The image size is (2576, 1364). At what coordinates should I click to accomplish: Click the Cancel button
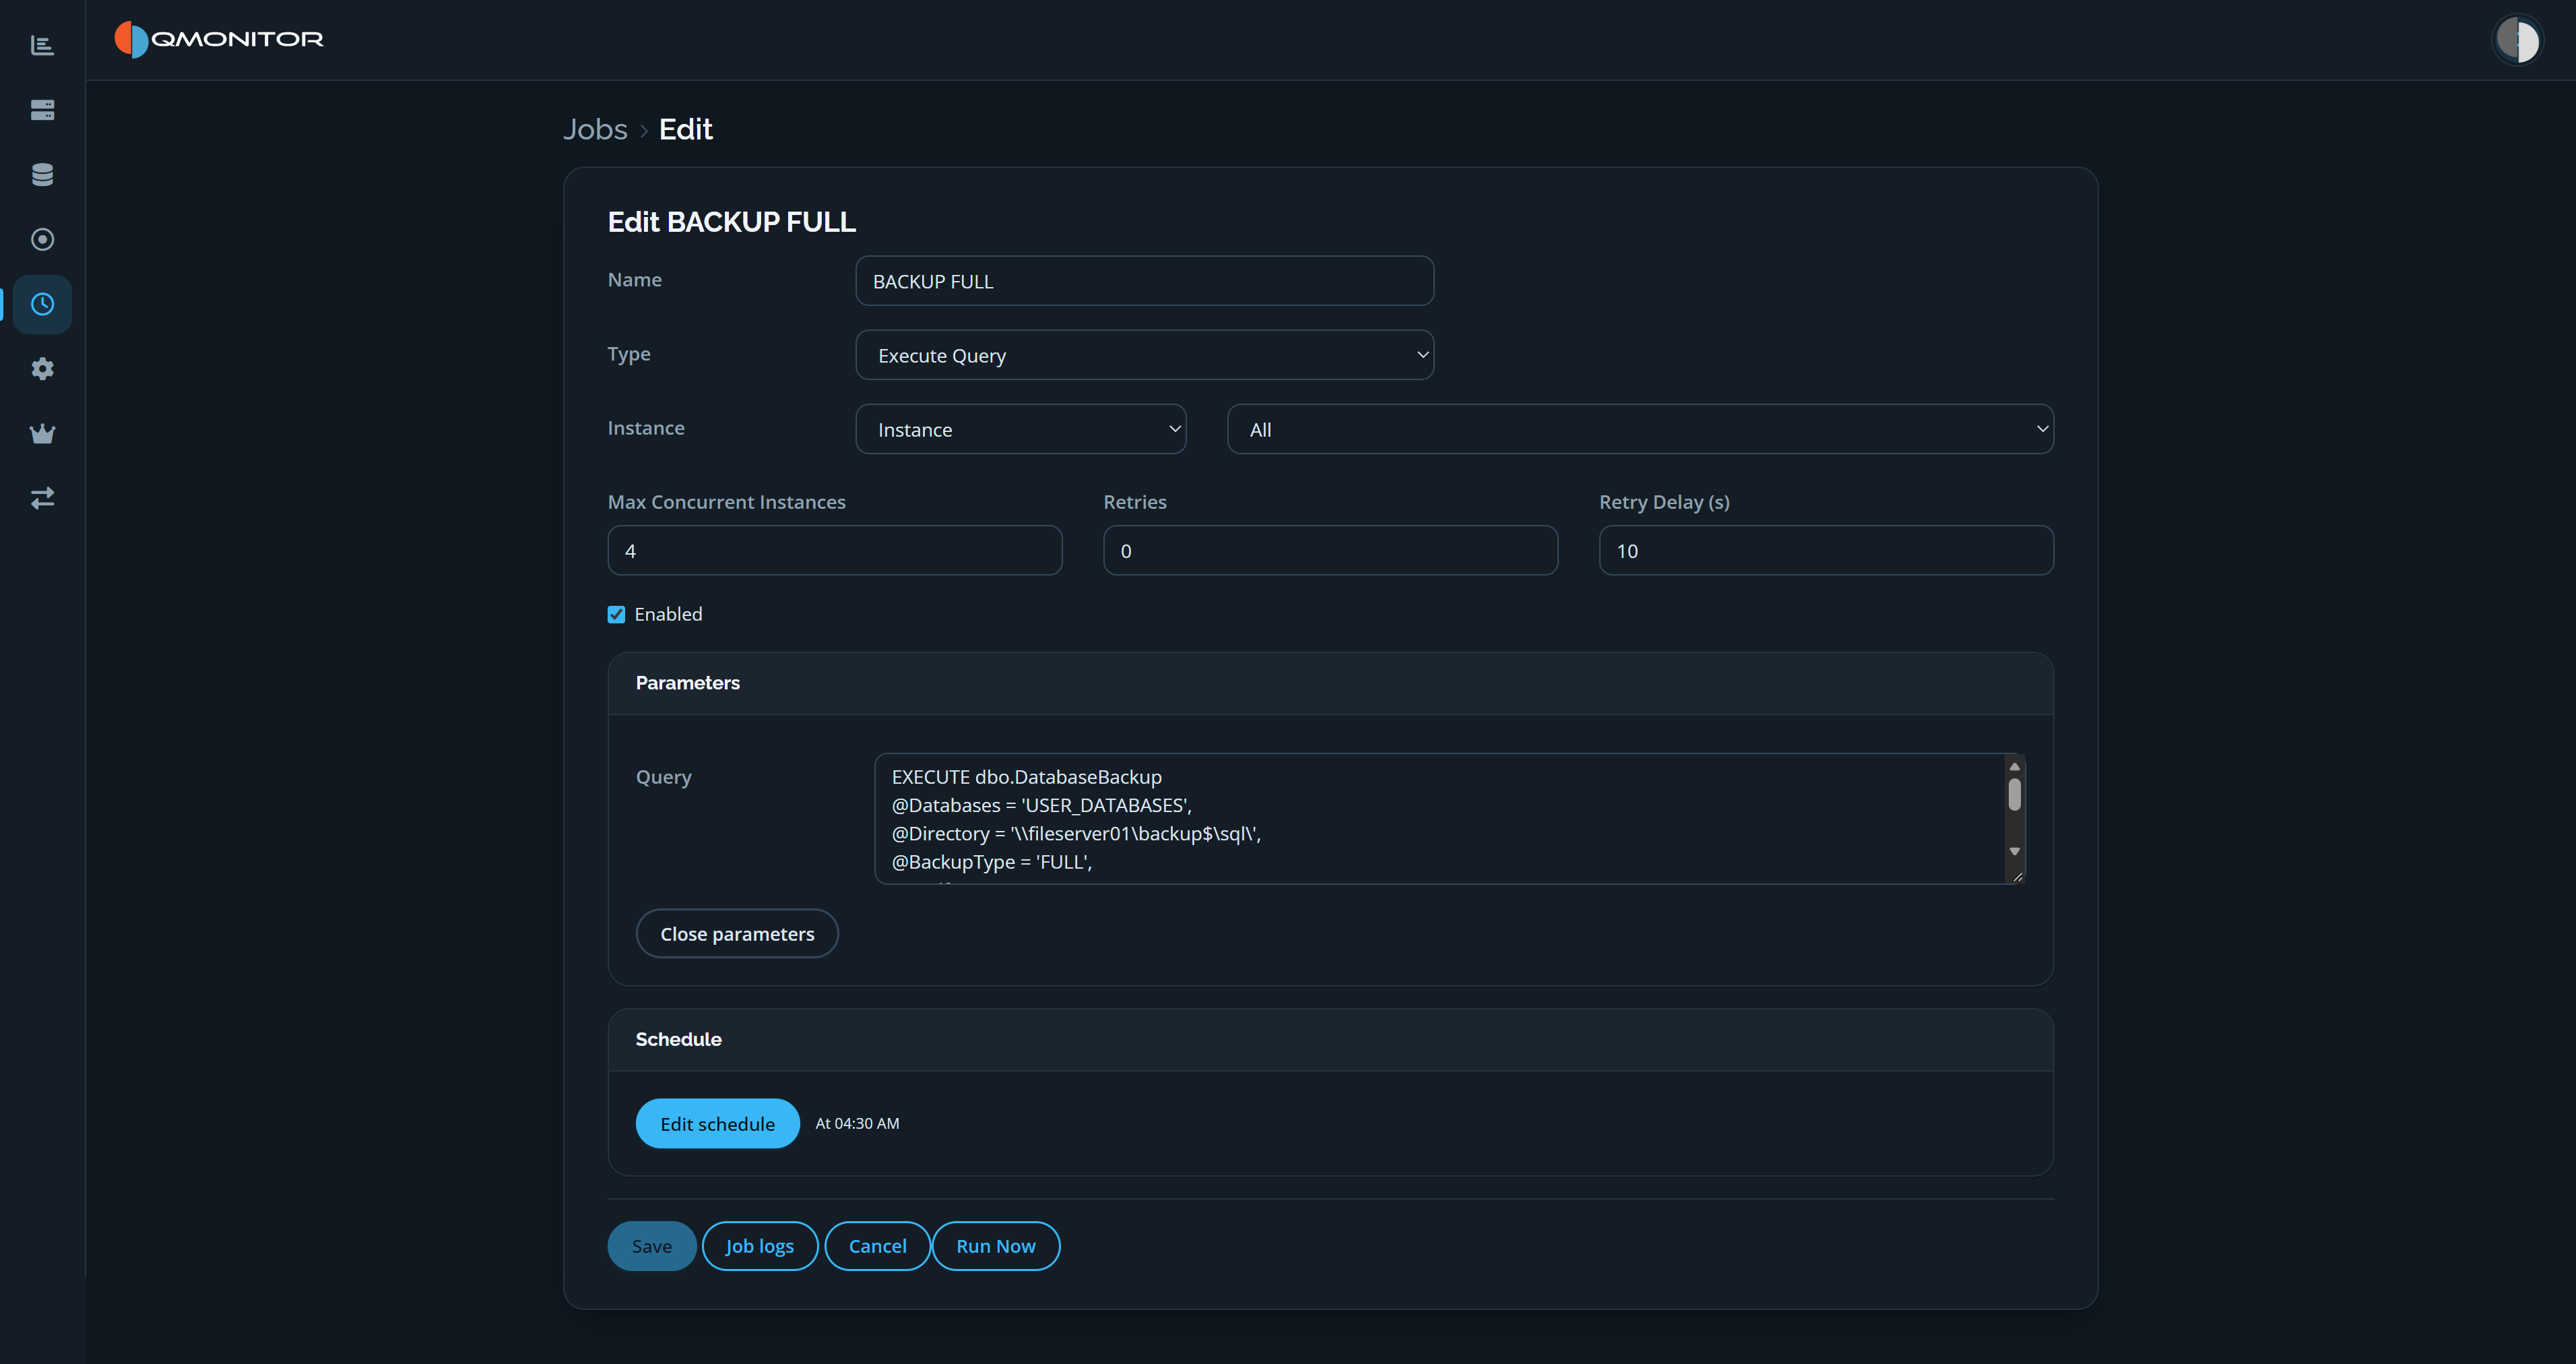pyautogui.click(x=877, y=1246)
